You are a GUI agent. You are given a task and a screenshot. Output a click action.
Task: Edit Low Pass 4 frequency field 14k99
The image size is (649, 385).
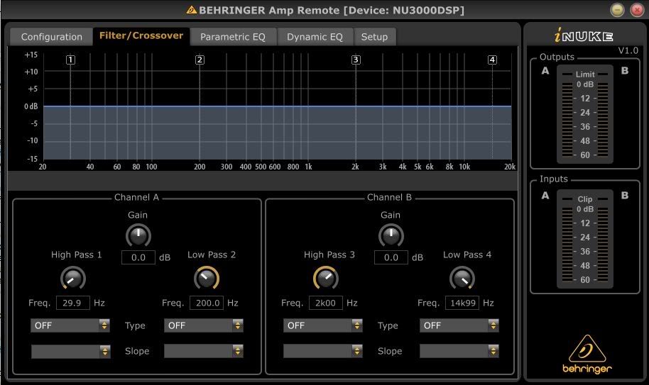click(462, 303)
